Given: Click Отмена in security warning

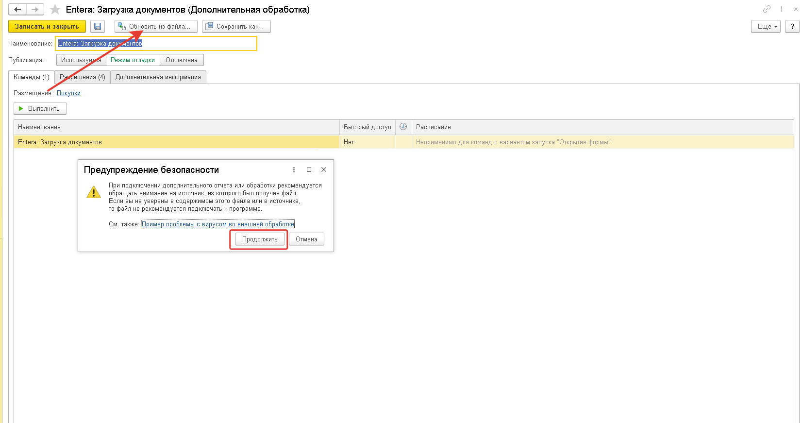Looking at the screenshot, I should tap(306, 239).
